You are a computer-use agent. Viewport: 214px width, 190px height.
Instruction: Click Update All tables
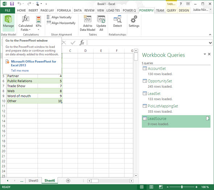coord(101,23)
